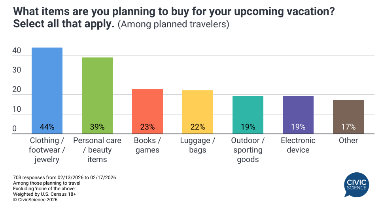This screenshot has width=382, height=210.
Task: Click the CivicScience logo
Action: pos(357,185)
